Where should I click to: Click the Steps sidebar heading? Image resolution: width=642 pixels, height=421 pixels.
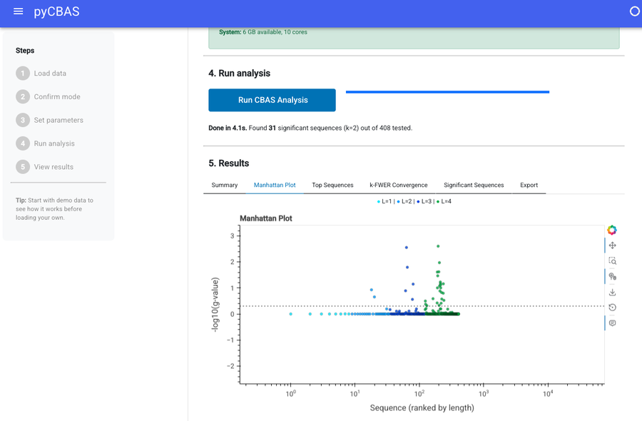[25, 51]
